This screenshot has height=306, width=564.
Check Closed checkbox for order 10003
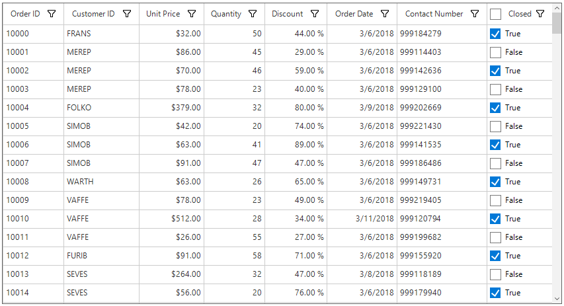tap(495, 89)
